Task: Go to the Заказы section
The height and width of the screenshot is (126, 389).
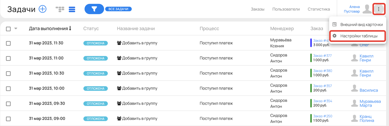Action: (257, 9)
